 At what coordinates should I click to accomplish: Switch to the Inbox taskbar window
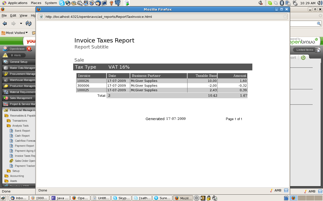[19, 198]
